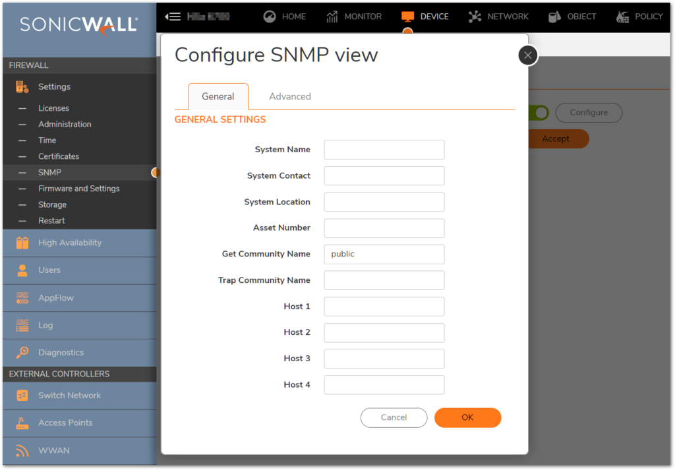This screenshot has height=470, width=675.
Task: Click the OK button to save settings
Action: 467,417
